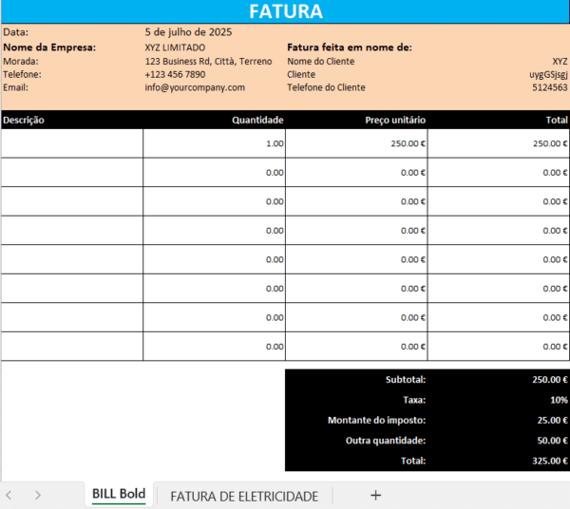Screen dimensions: 570x509
Task: Click the 'XYZ LIMITADO' company name cell
Action: (x=175, y=47)
